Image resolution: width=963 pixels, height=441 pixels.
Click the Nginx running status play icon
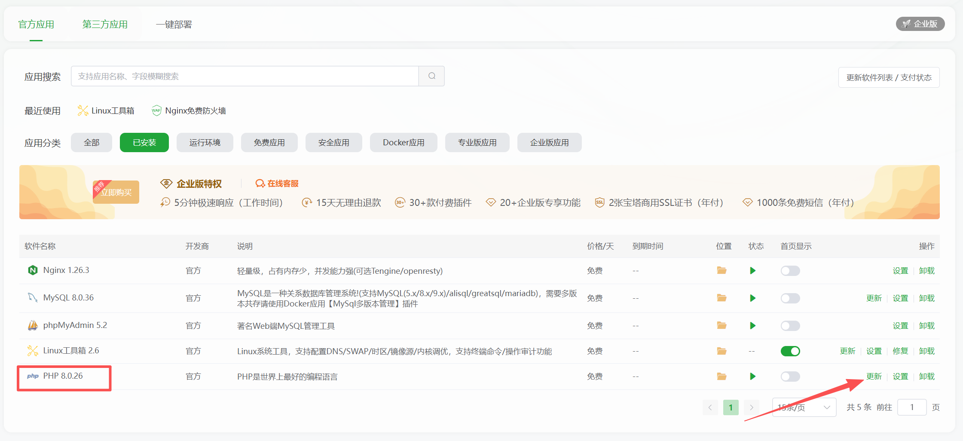pos(752,270)
